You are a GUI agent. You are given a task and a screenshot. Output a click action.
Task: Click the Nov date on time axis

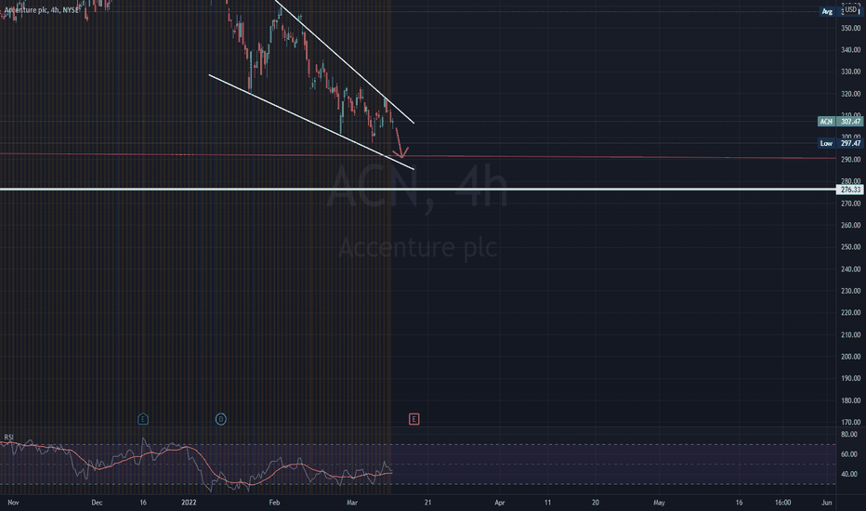tap(13, 503)
